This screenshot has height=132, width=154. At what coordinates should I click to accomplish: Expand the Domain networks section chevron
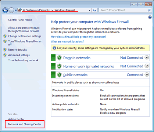pos(147,57)
